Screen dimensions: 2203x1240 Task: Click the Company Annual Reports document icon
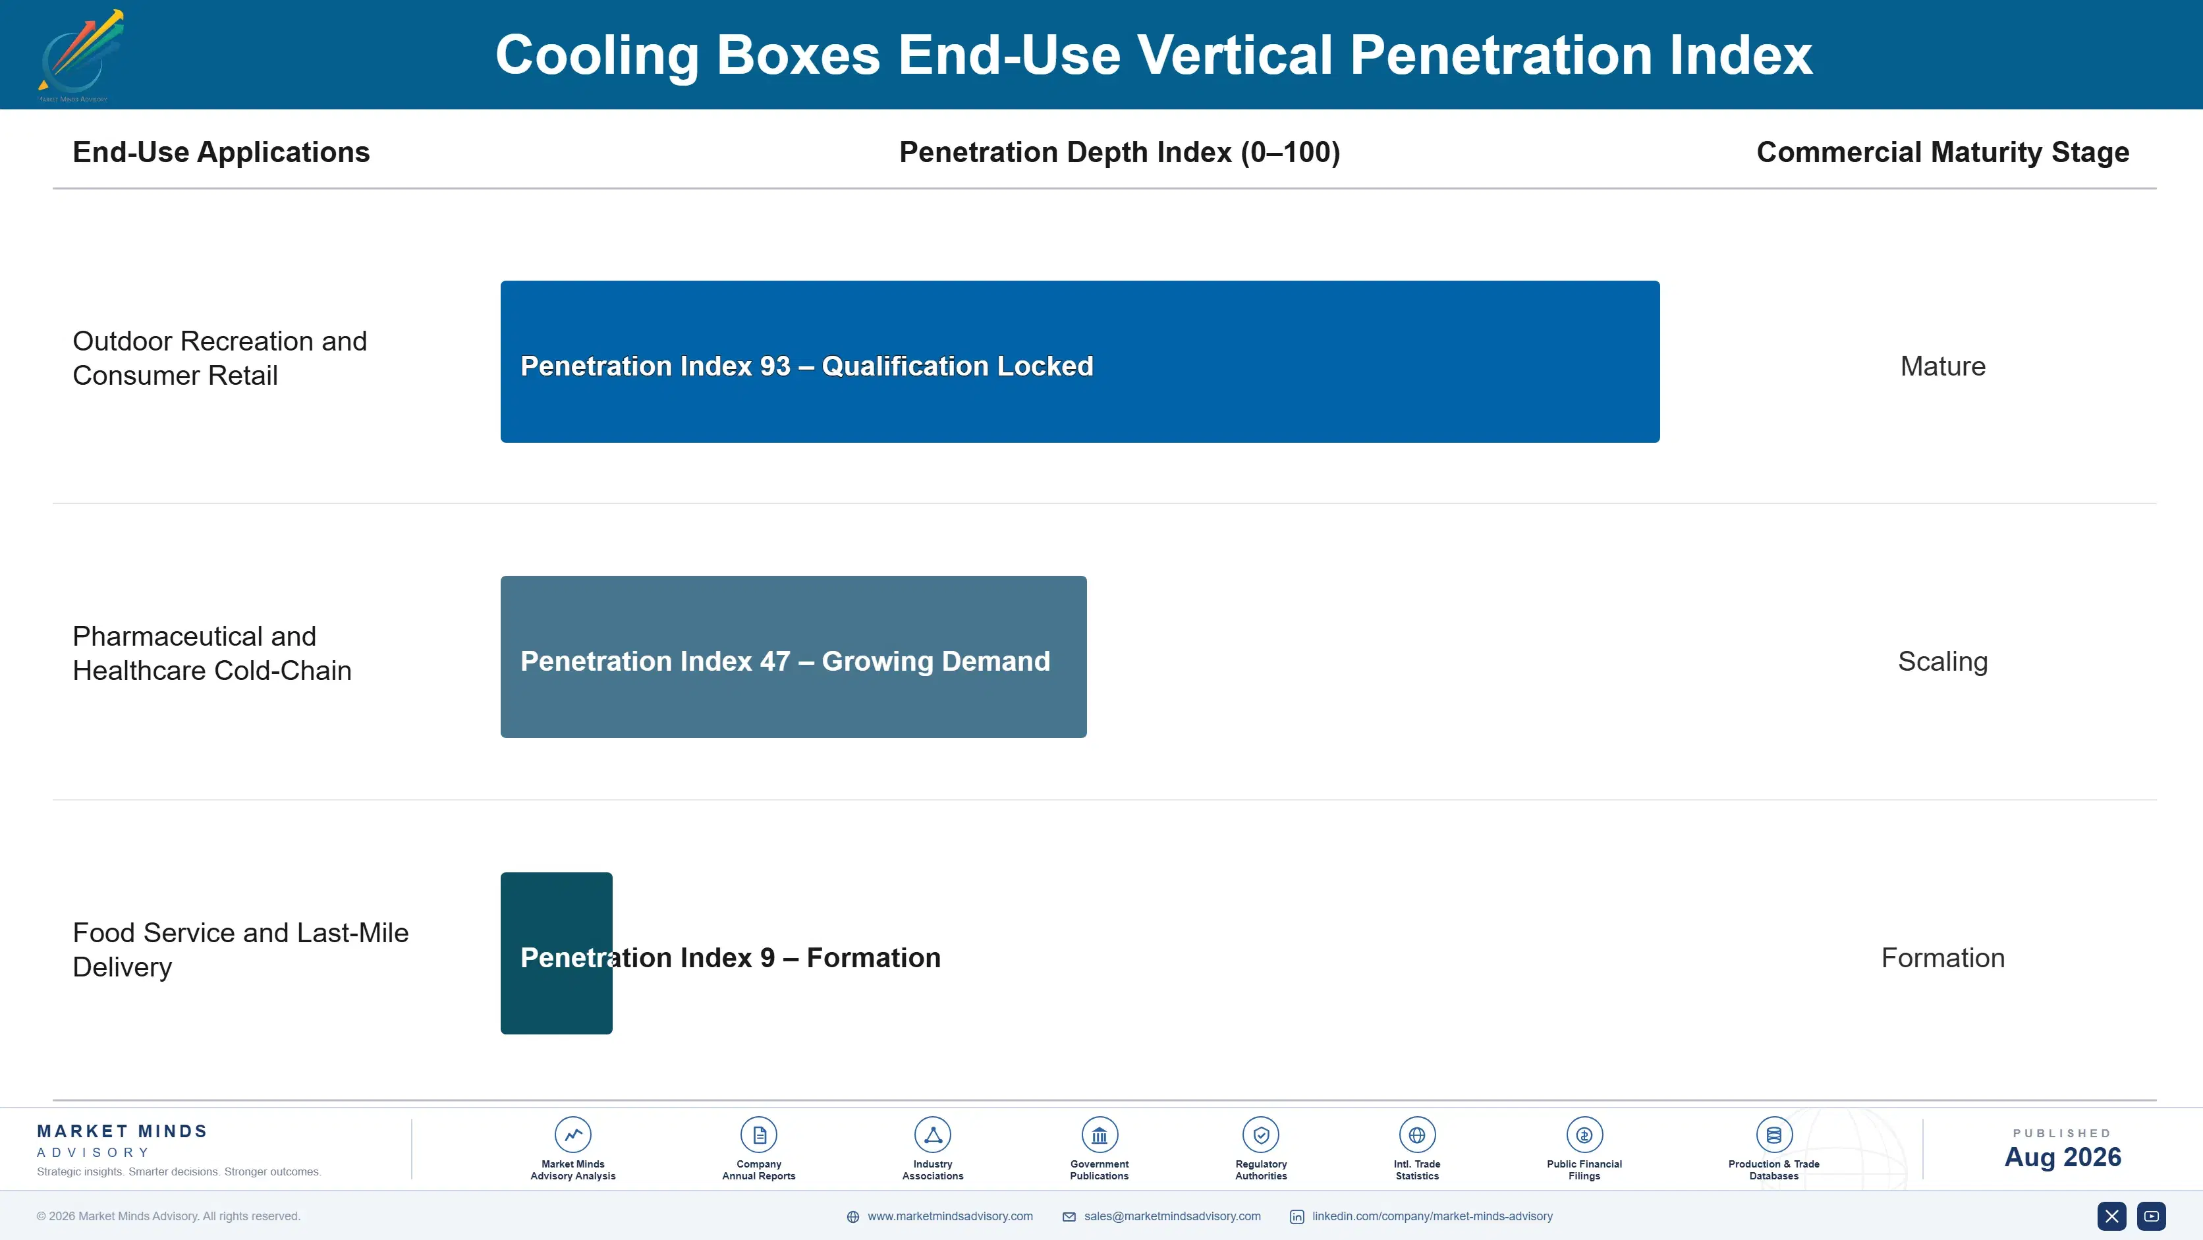click(x=758, y=1135)
